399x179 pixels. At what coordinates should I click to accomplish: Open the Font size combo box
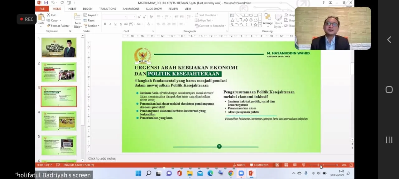132,17
